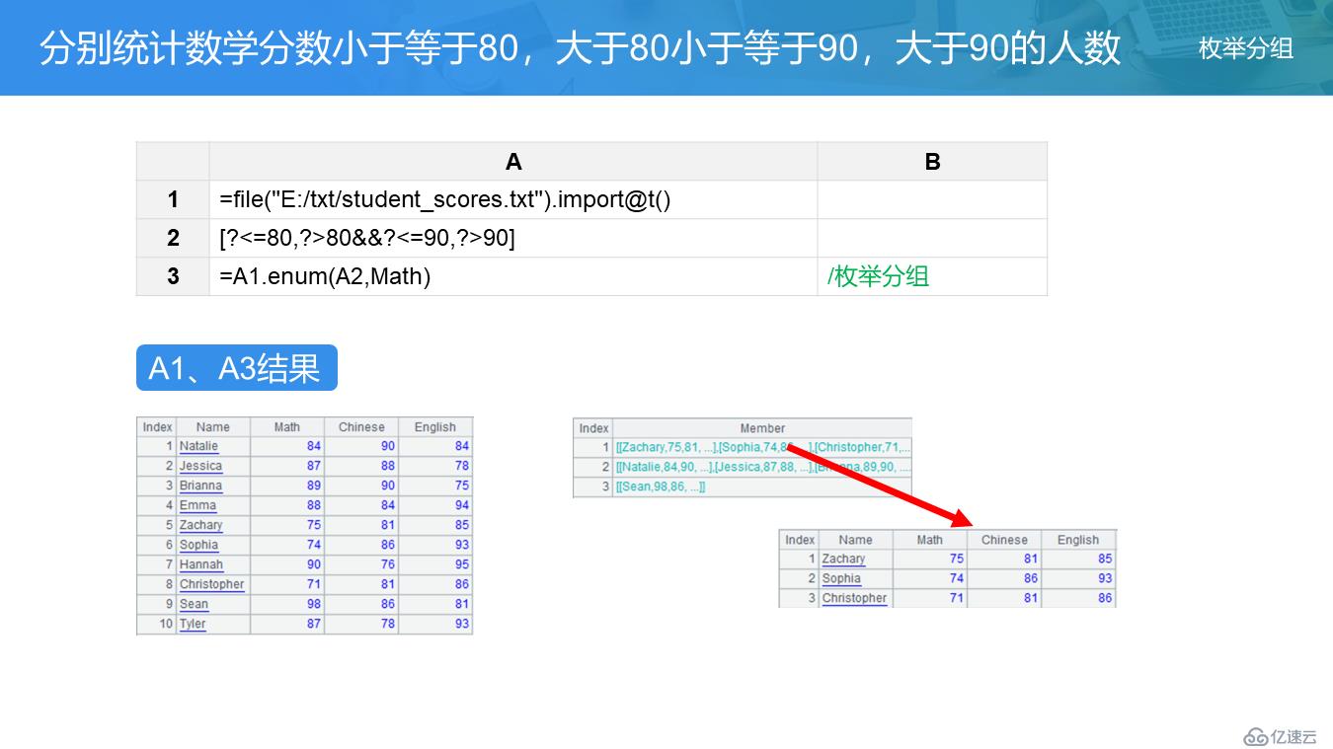
Task: Click the Name header in the left table
Action: click(x=213, y=427)
